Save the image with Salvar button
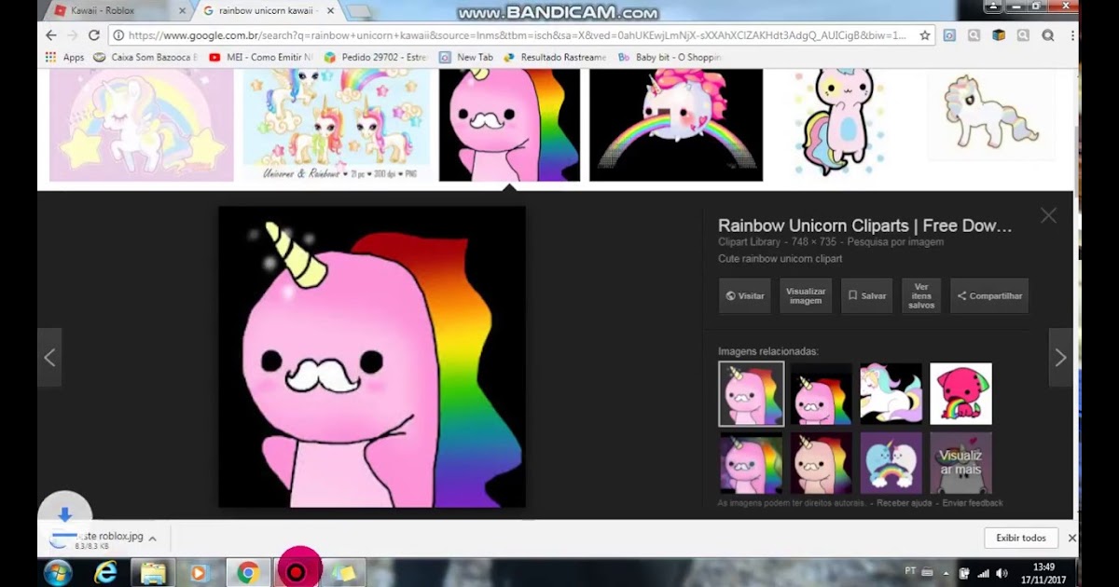The image size is (1119, 587). (866, 295)
